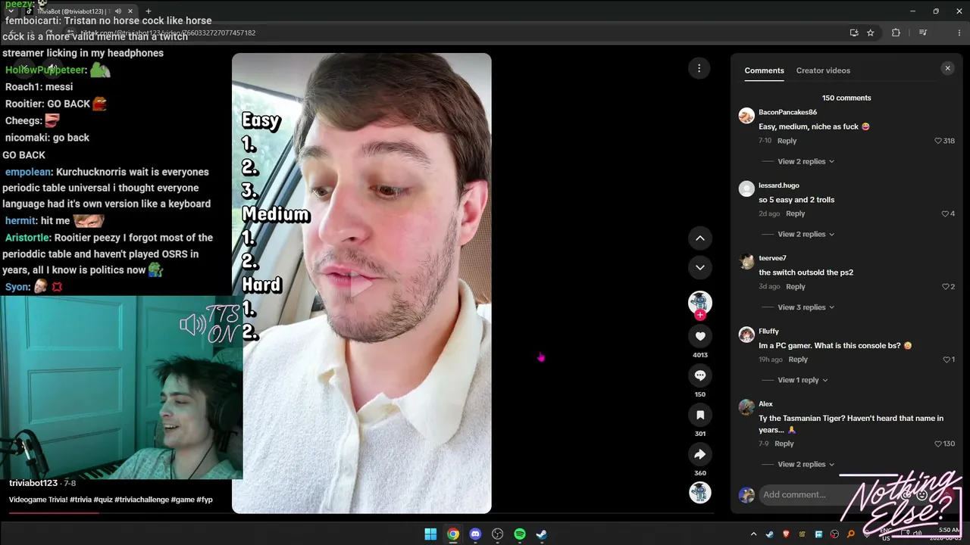Viewport: 970px width, 545px height.
Task: Click the install app icon in address bar
Action: (x=854, y=33)
